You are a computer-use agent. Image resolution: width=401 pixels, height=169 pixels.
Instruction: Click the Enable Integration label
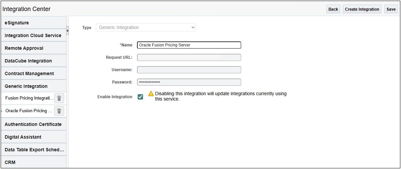point(115,97)
